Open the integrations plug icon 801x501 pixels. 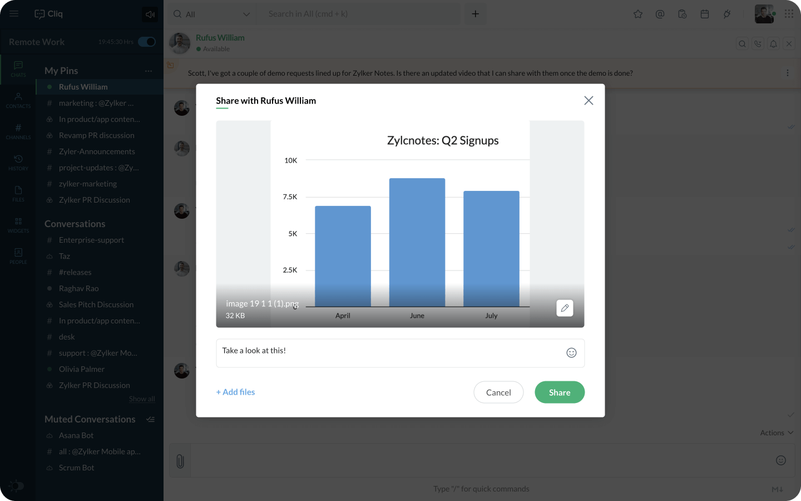(727, 14)
